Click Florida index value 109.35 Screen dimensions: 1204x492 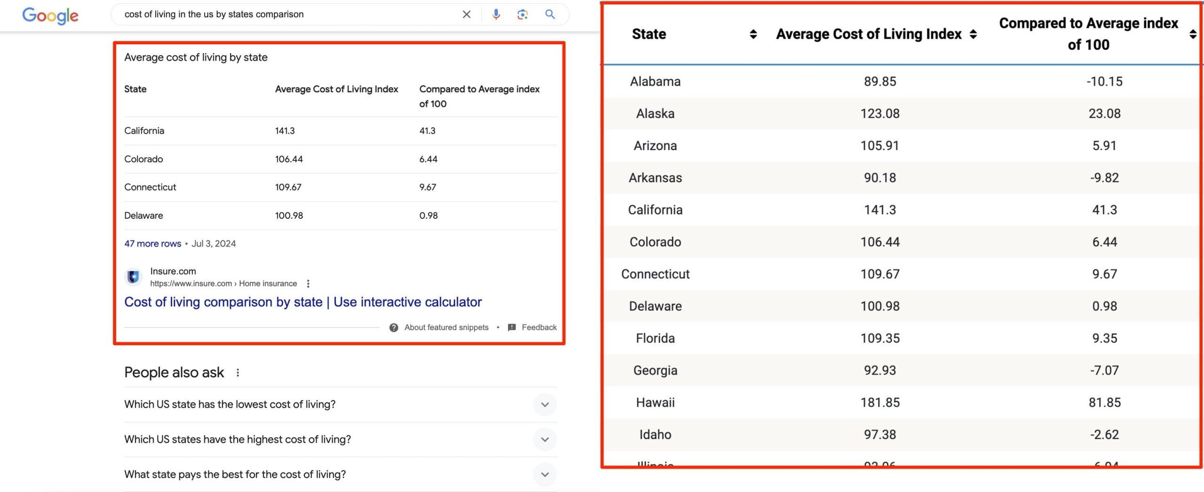point(880,338)
